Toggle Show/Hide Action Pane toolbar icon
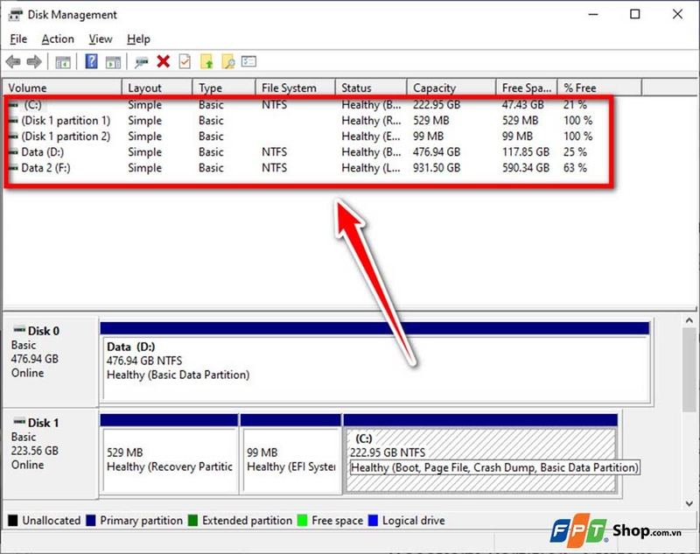The width and height of the screenshot is (700, 554). [x=113, y=62]
